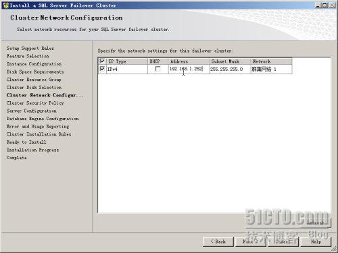Enable the DHCP checkbox for IPv4
This screenshot has width=338, height=253.
pos(158,69)
